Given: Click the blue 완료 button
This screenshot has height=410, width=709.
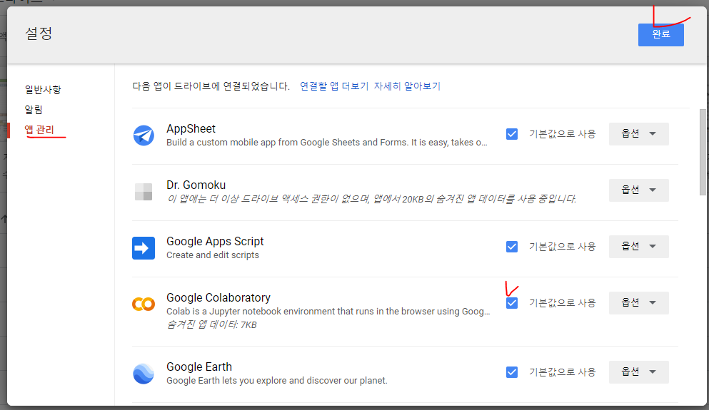Looking at the screenshot, I should point(660,34).
